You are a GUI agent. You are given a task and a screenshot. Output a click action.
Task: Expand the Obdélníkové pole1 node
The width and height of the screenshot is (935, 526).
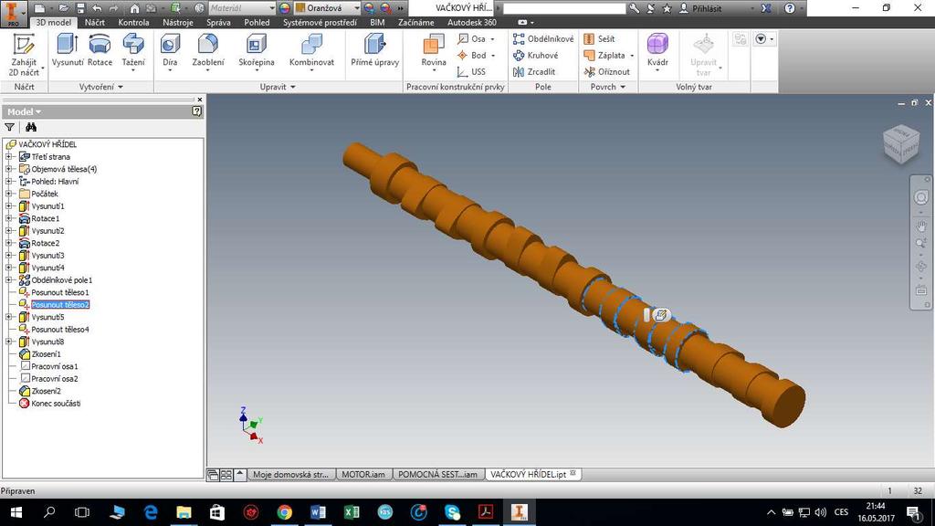[8, 280]
